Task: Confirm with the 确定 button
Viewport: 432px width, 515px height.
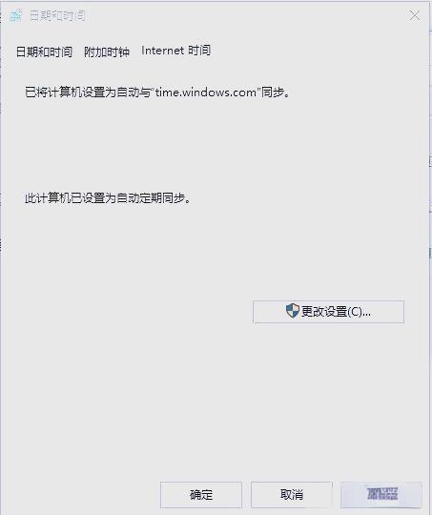Action: click(201, 495)
